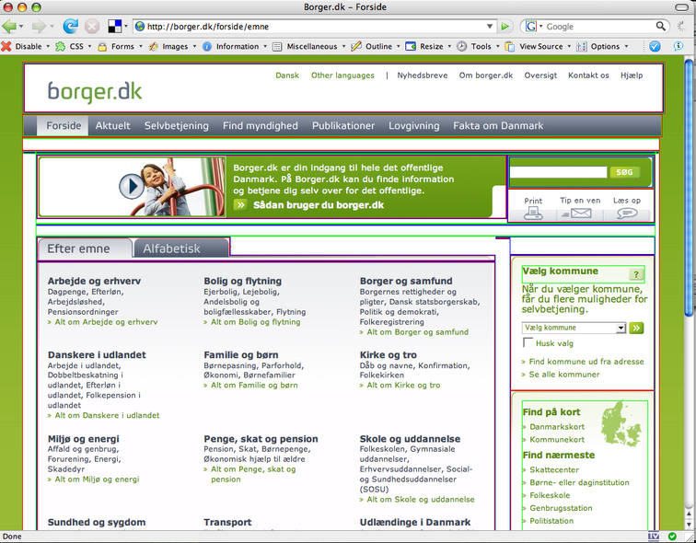Click the question mark help icon at Vælg kommune
Viewport: 696px width, 543px height.
pyautogui.click(x=636, y=274)
